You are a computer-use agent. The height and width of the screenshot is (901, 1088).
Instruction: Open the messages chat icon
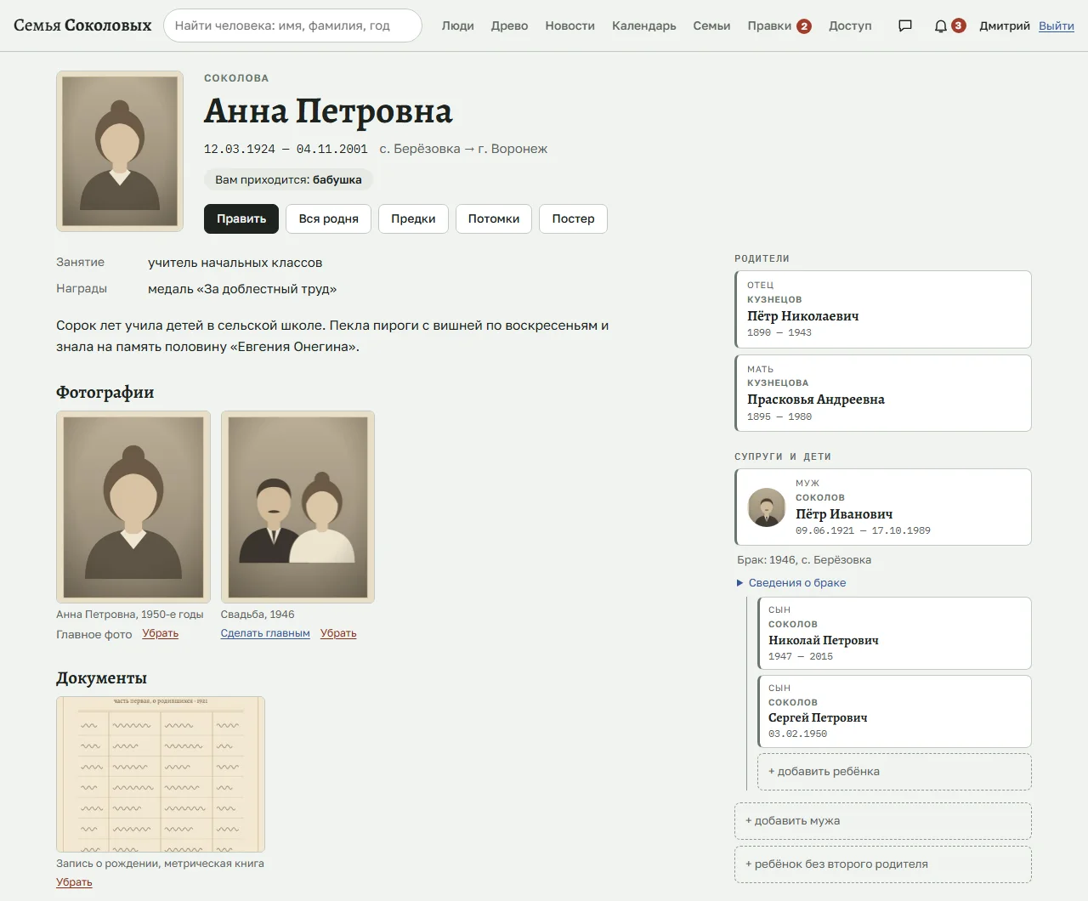(905, 25)
